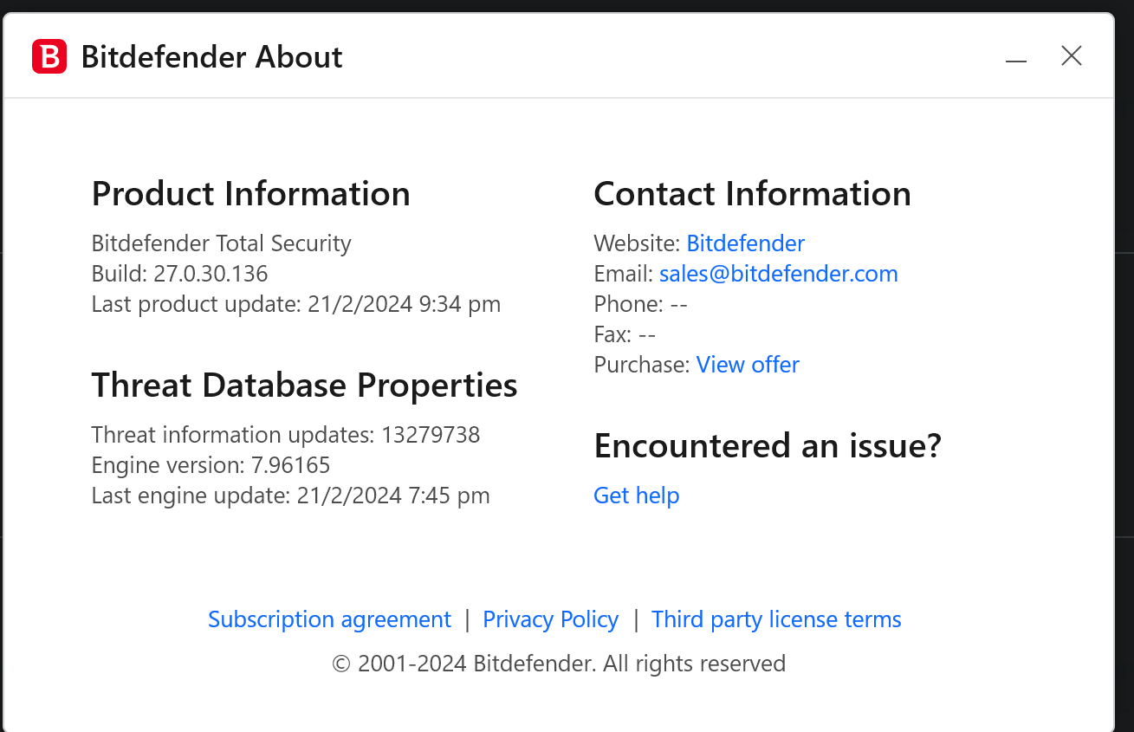
Task: Click the Build 27.0.30.136 text
Action: (179, 274)
